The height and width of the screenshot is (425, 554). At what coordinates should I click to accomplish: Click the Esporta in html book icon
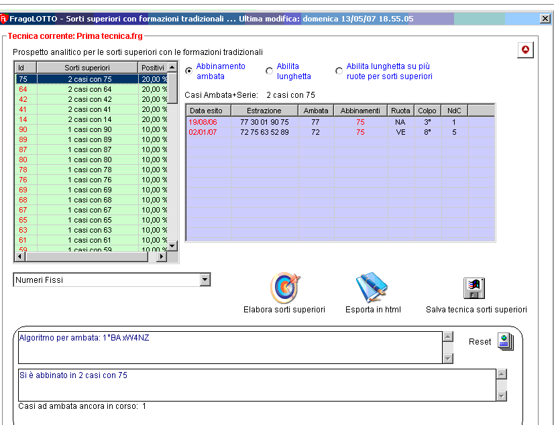(372, 288)
